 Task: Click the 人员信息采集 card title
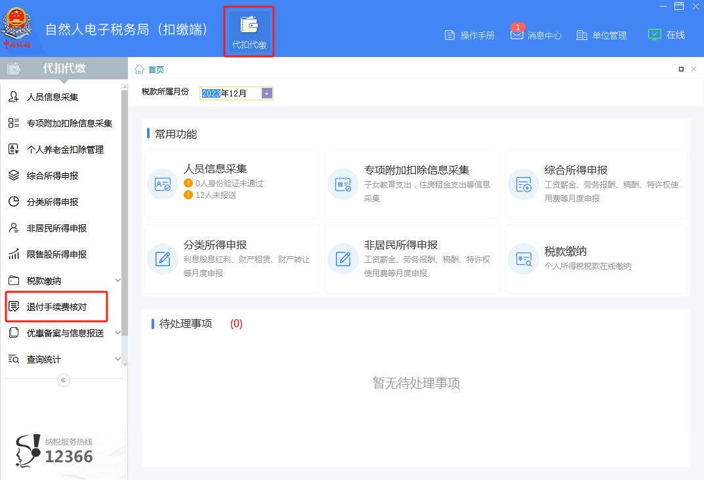point(215,169)
